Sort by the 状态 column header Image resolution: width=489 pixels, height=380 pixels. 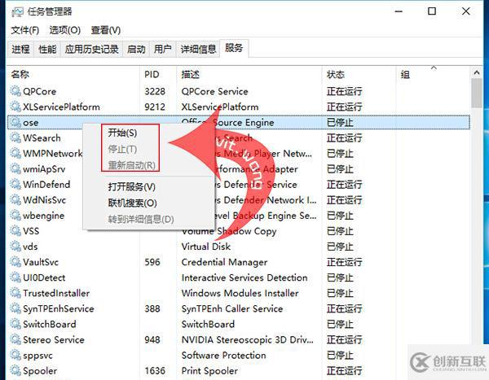coord(336,74)
